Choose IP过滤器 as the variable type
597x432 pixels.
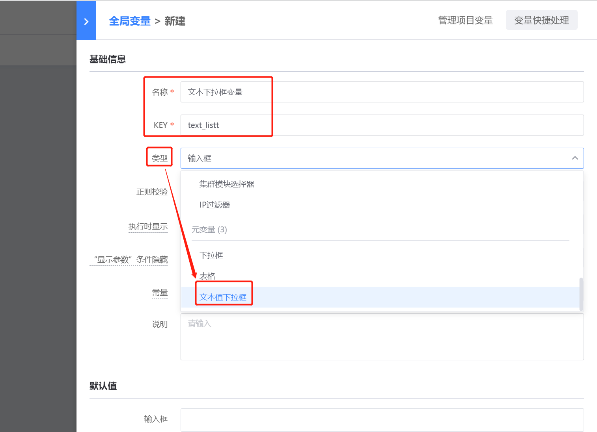pos(215,204)
